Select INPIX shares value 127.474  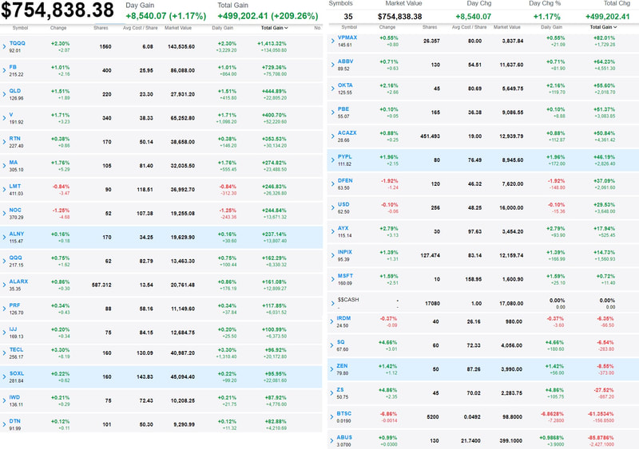click(430, 255)
